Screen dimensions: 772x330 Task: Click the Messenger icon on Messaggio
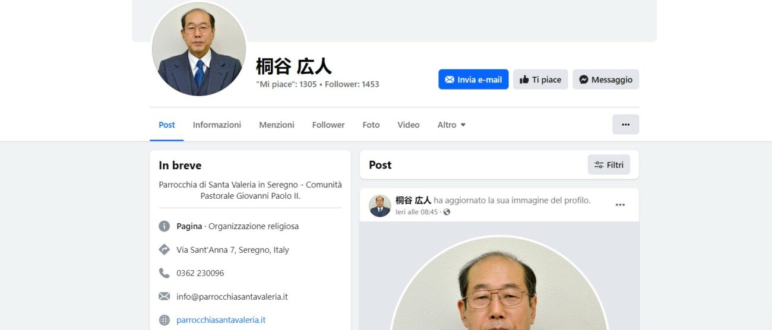584,80
